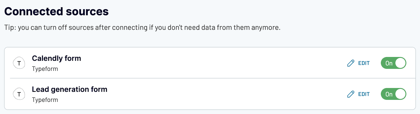
Task: Open EDIT for the Calendly form source
Action: point(358,63)
